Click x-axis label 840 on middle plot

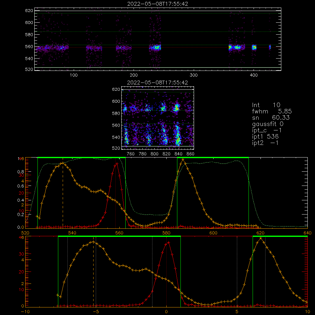pos(178,154)
